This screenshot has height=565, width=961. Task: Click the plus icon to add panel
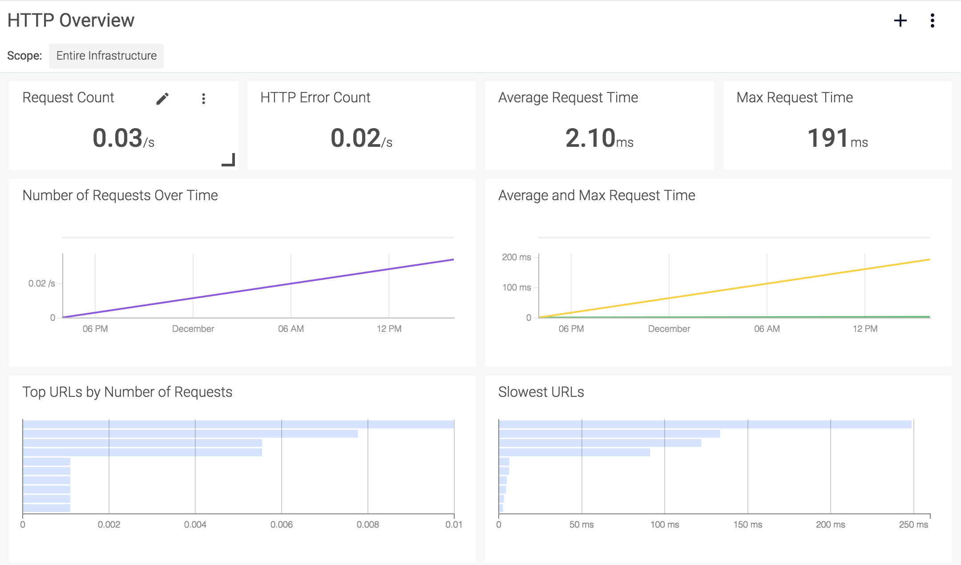coord(900,20)
